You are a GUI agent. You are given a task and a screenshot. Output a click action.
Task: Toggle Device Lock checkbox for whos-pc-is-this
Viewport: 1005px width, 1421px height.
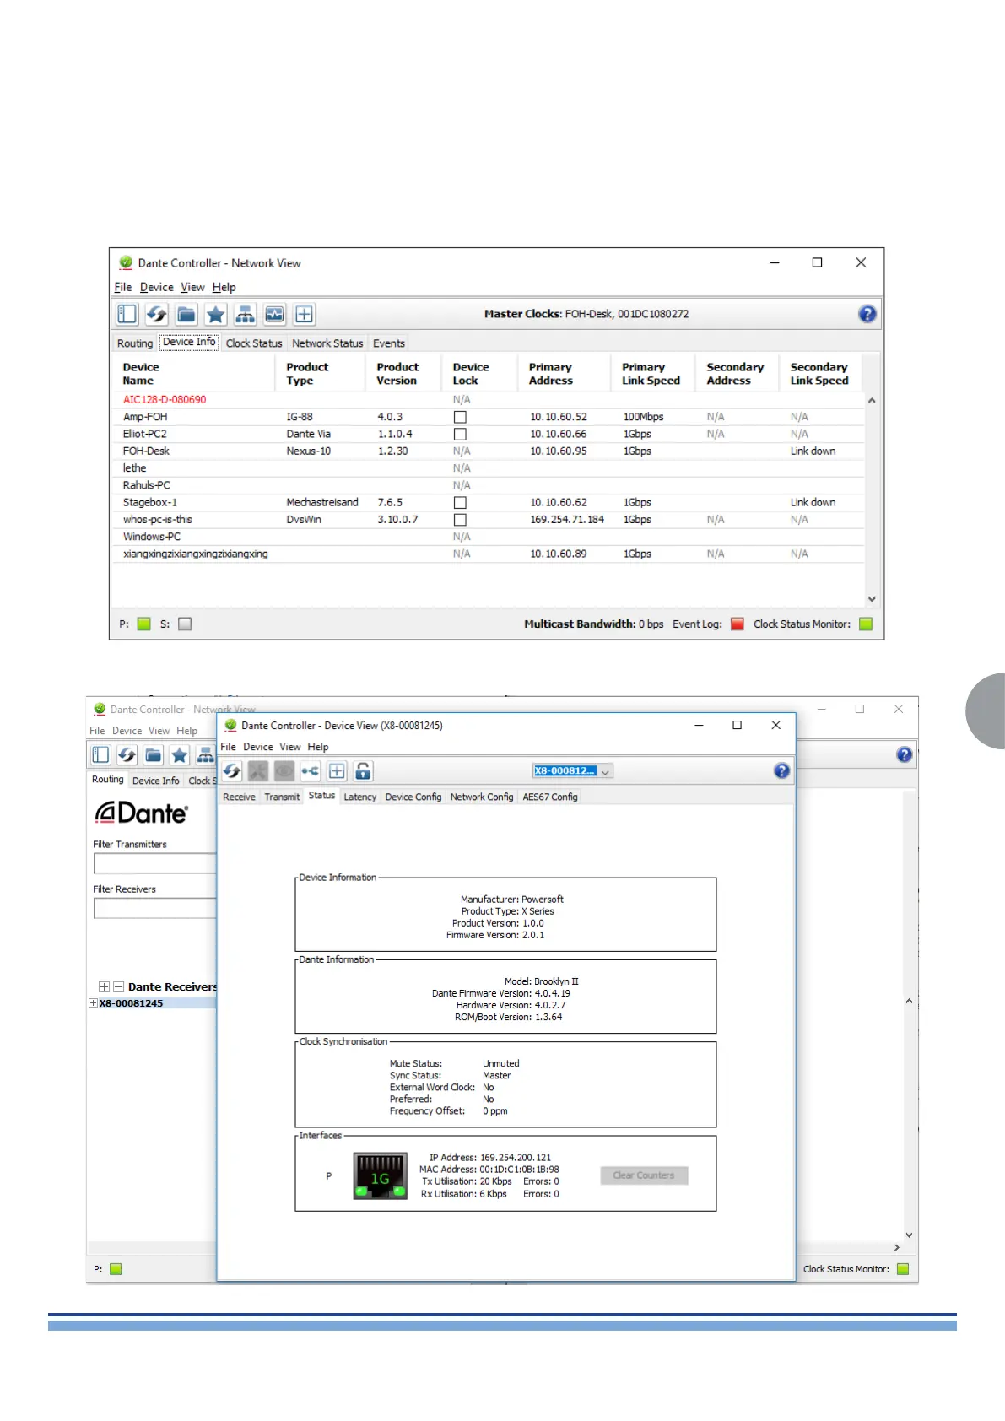coord(460,520)
